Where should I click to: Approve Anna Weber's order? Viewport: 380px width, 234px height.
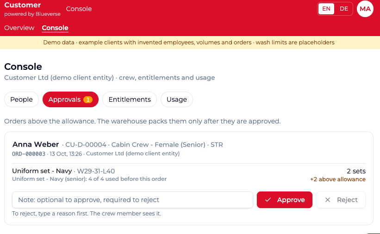point(285,200)
